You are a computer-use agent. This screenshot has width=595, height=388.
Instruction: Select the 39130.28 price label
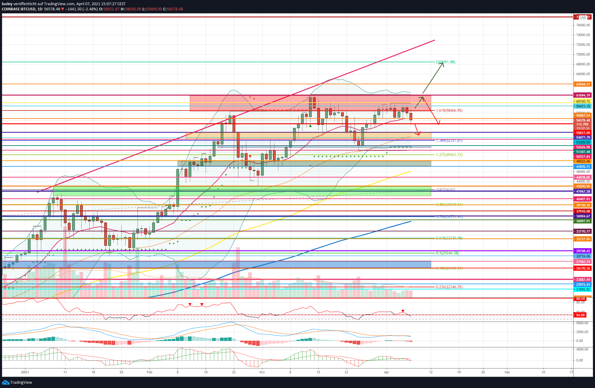(583, 205)
